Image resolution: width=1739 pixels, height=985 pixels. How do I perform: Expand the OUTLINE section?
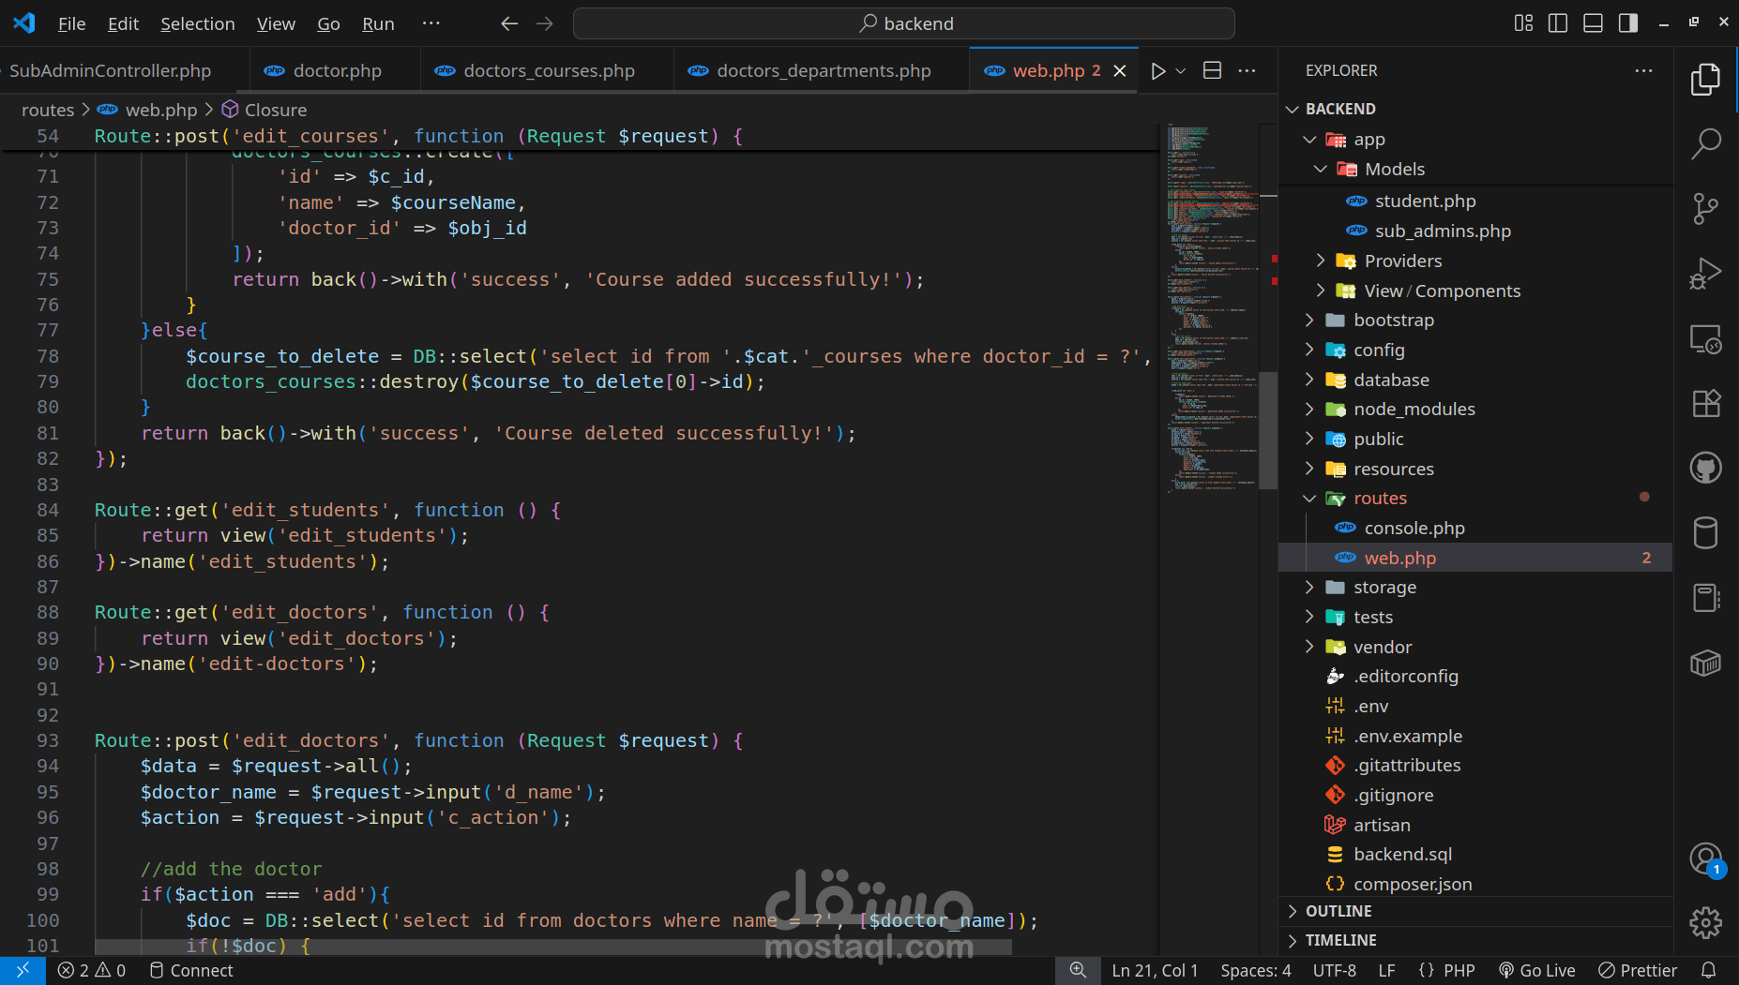[1293, 911]
